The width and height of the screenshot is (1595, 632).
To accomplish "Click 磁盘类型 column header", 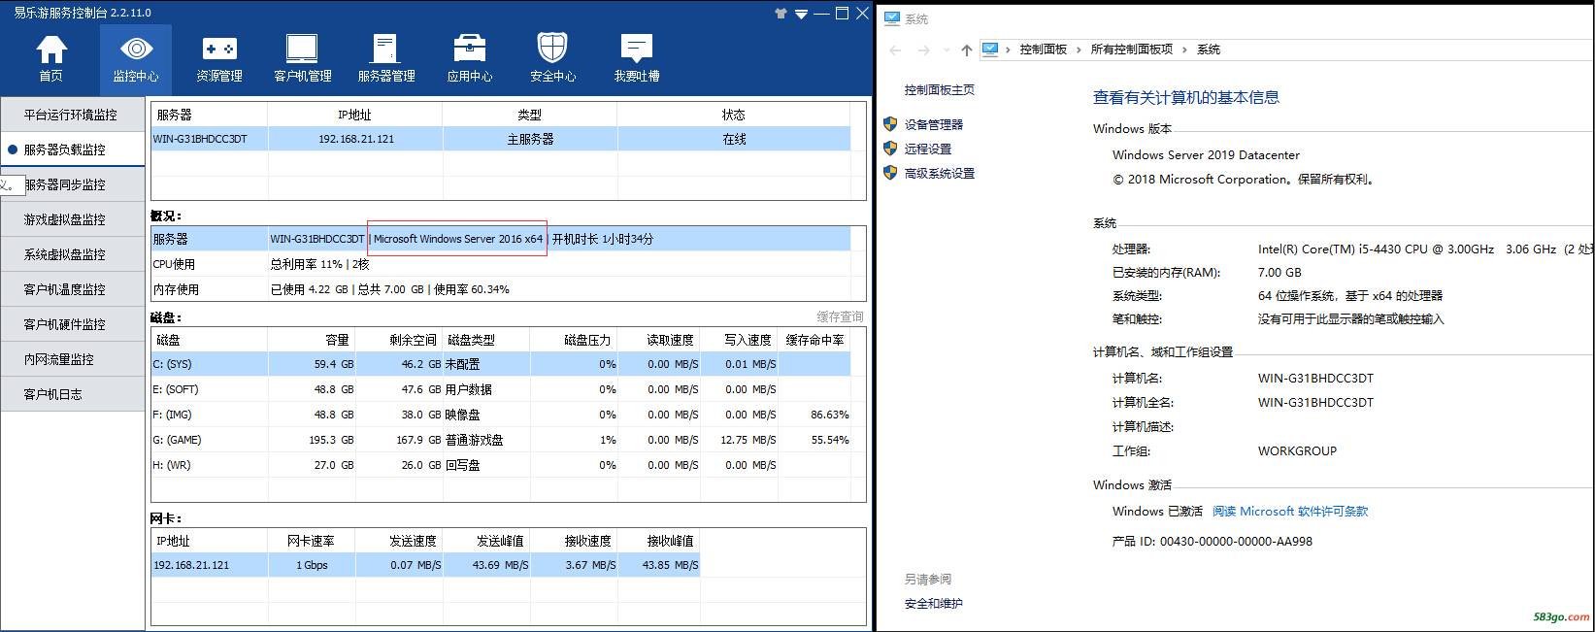I will click(x=486, y=340).
